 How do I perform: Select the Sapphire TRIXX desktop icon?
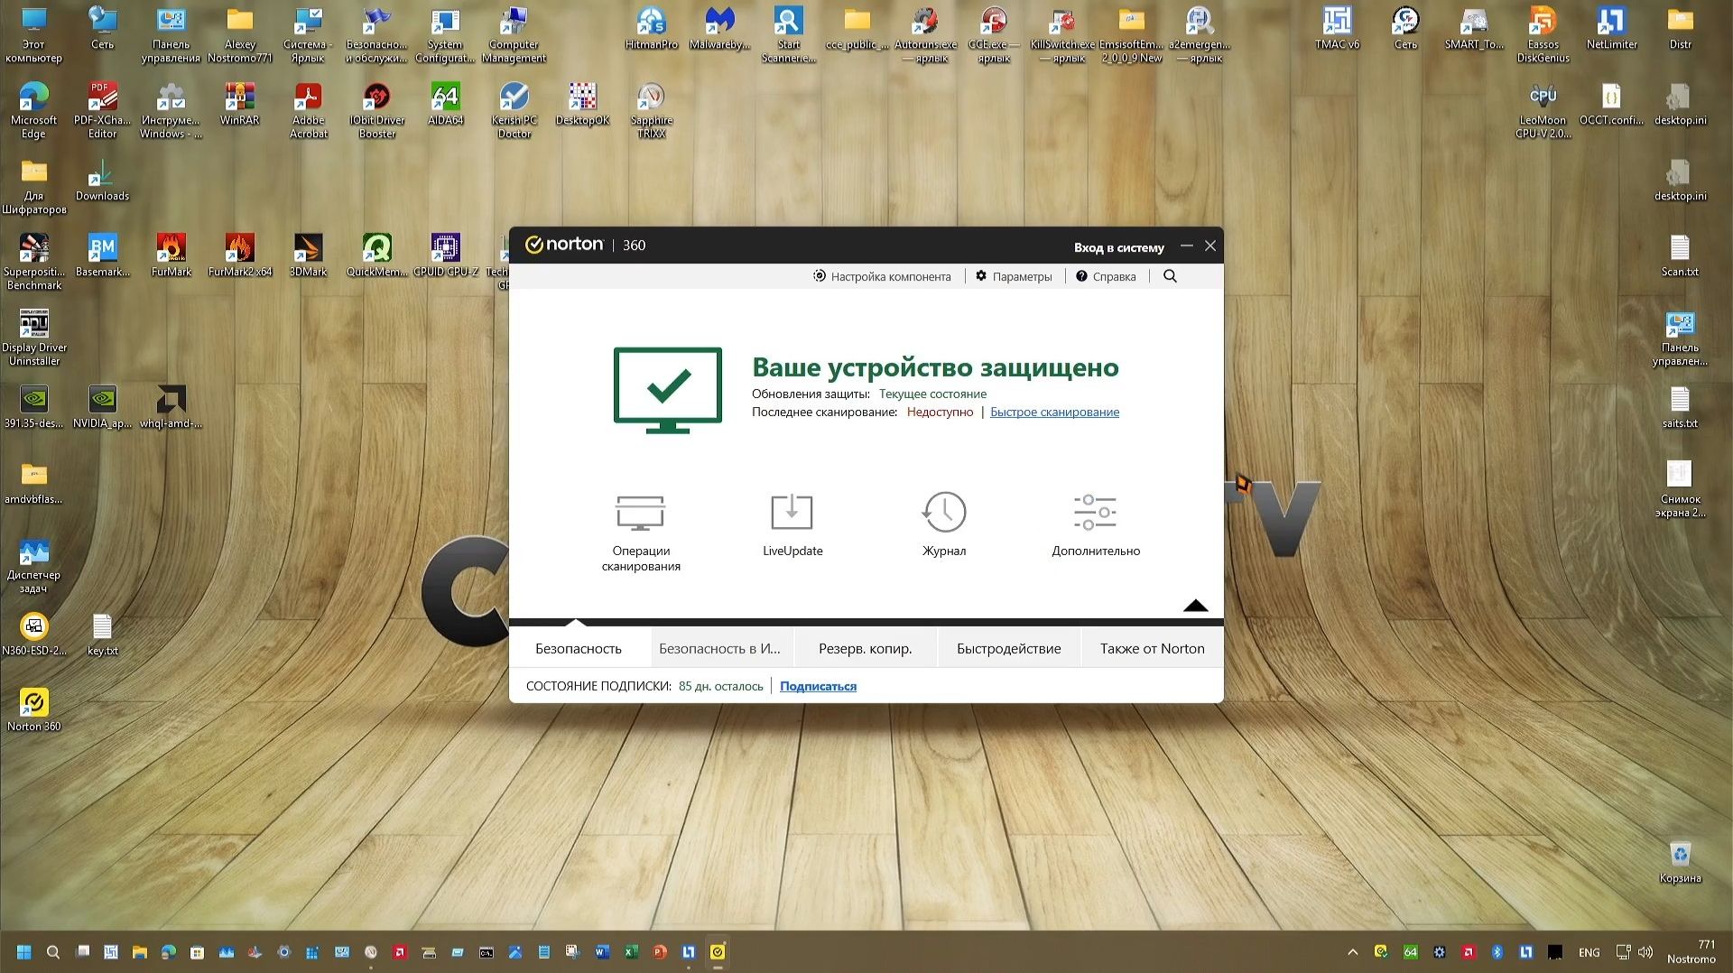tap(651, 110)
